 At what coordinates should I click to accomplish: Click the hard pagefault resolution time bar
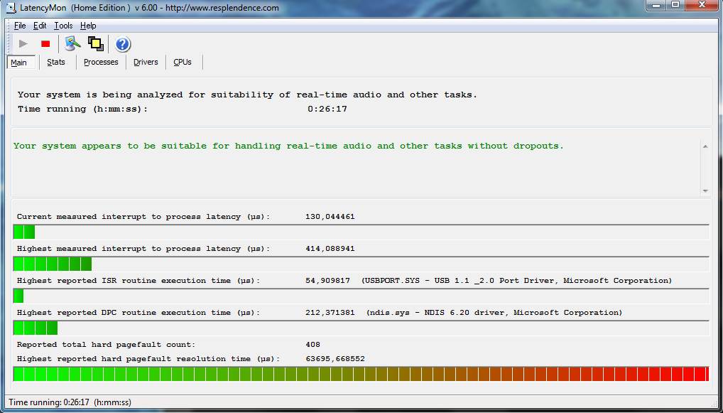361,374
